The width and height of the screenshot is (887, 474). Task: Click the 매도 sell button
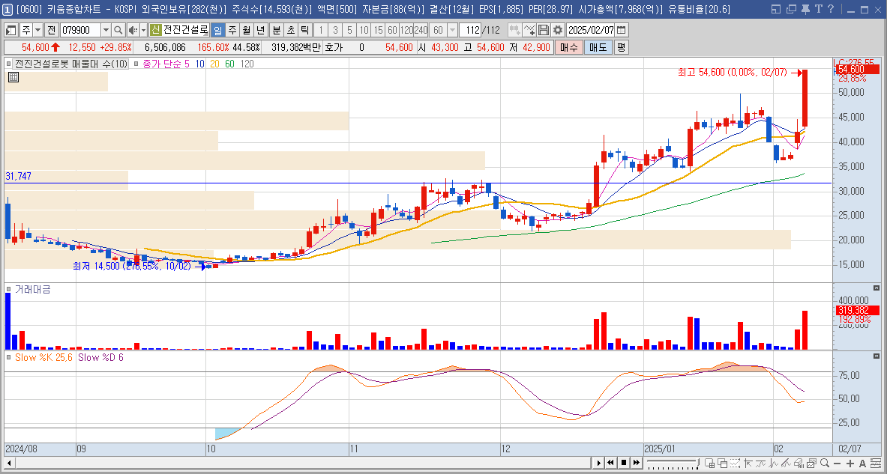(598, 47)
